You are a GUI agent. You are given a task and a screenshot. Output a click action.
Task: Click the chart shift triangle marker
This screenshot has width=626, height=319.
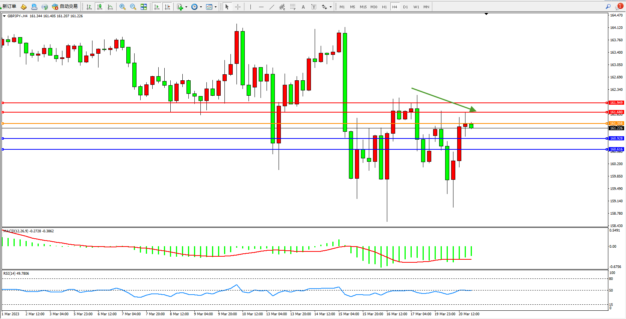click(486, 14)
